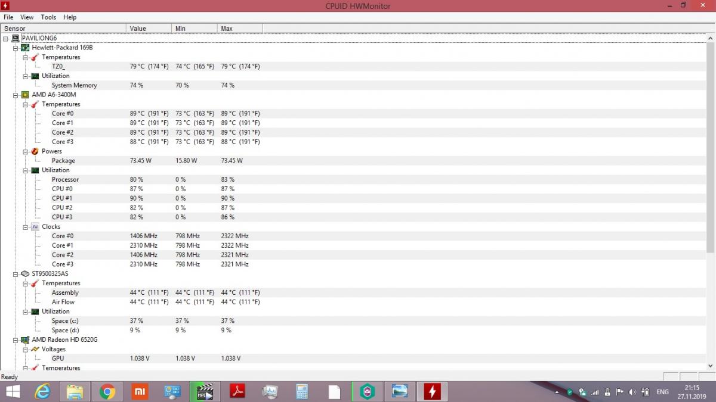Viewport: 716px width, 402px height.
Task: Click the Utilization icon under ST9500325AS
Action: [x=35, y=311]
